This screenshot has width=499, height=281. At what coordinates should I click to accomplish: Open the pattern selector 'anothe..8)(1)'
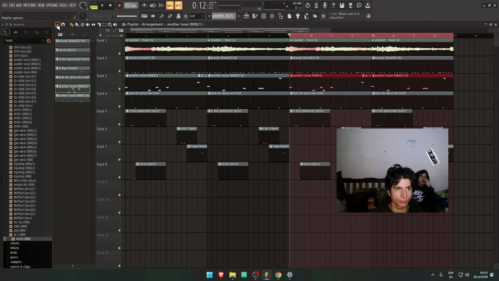coord(223,16)
